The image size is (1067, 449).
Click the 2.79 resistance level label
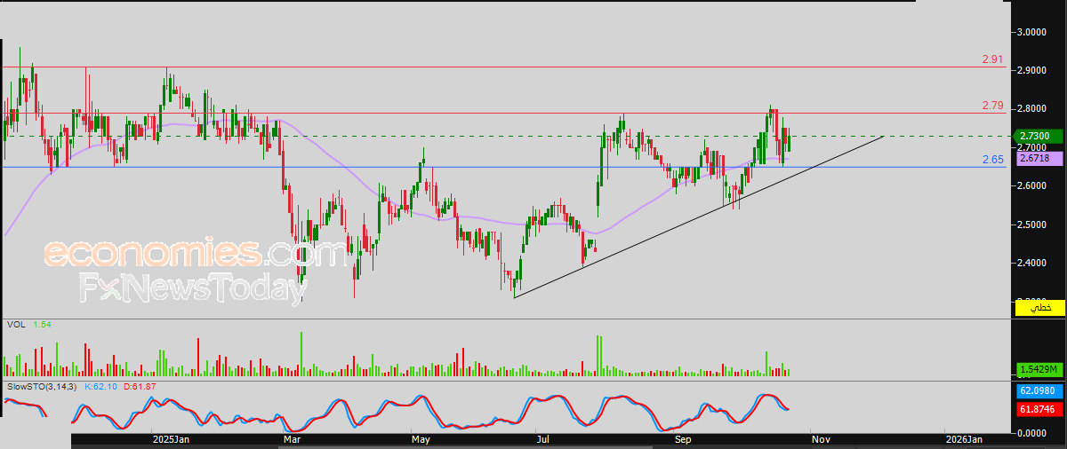point(992,106)
